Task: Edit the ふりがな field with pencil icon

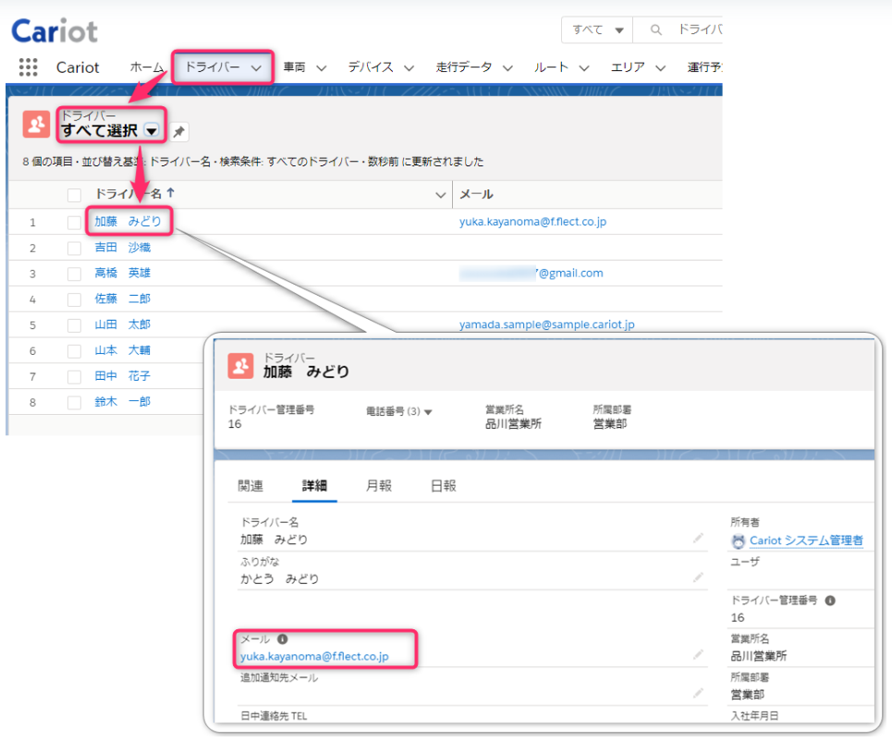Action: click(x=698, y=578)
